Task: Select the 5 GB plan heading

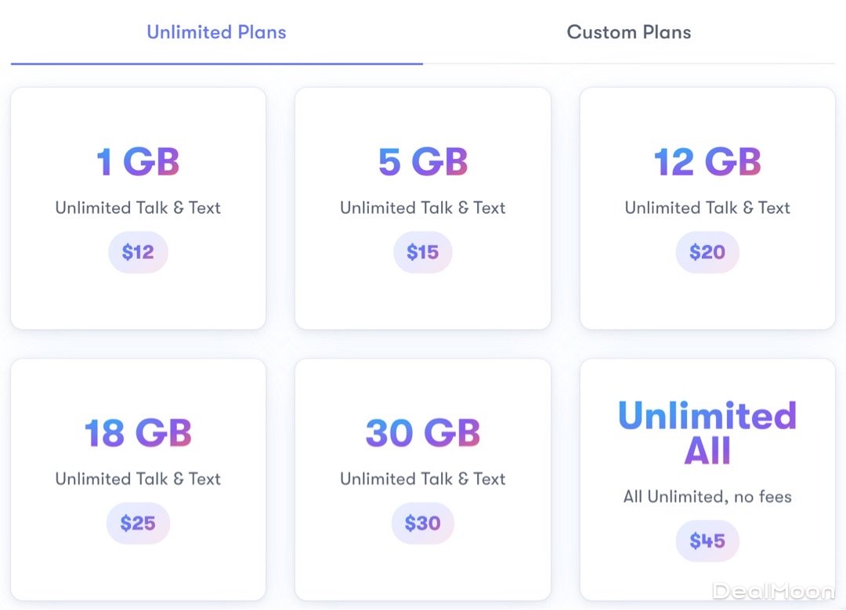Action: click(x=422, y=162)
